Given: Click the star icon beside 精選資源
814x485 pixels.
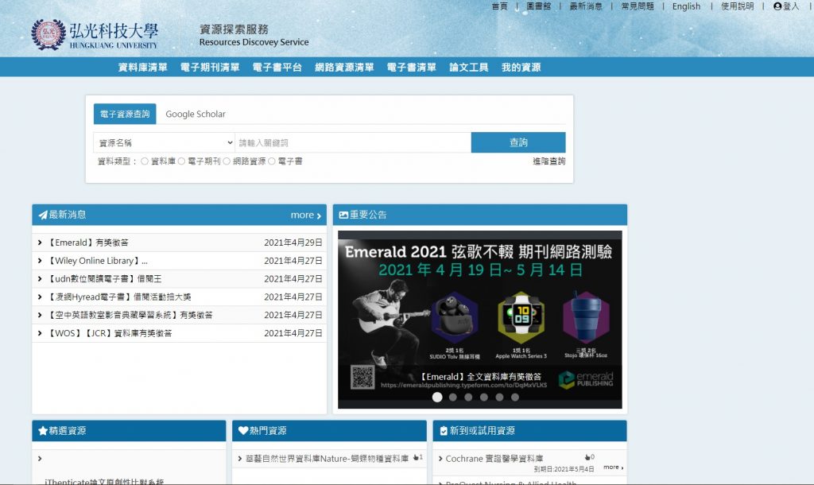Looking at the screenshot, I should click(43, 430).
